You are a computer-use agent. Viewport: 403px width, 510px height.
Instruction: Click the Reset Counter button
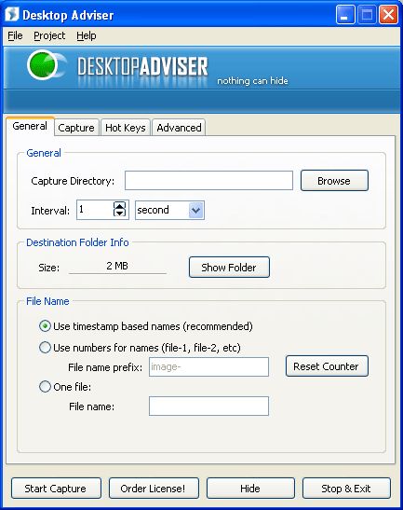coord(327,366)
